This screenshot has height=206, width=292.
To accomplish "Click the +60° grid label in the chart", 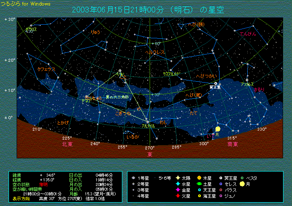I will click(156, 43).
